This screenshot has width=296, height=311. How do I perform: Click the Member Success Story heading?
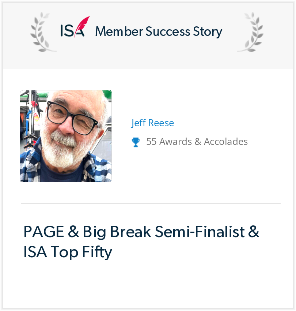pyautogui.click(x=159, y=31)
